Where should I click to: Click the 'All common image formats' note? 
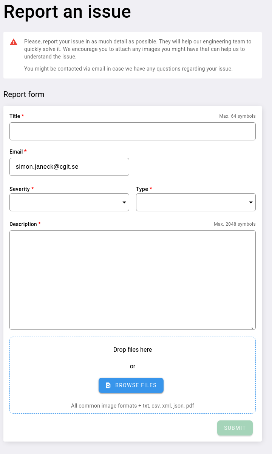pyautogui.click(x=133, y=406)
